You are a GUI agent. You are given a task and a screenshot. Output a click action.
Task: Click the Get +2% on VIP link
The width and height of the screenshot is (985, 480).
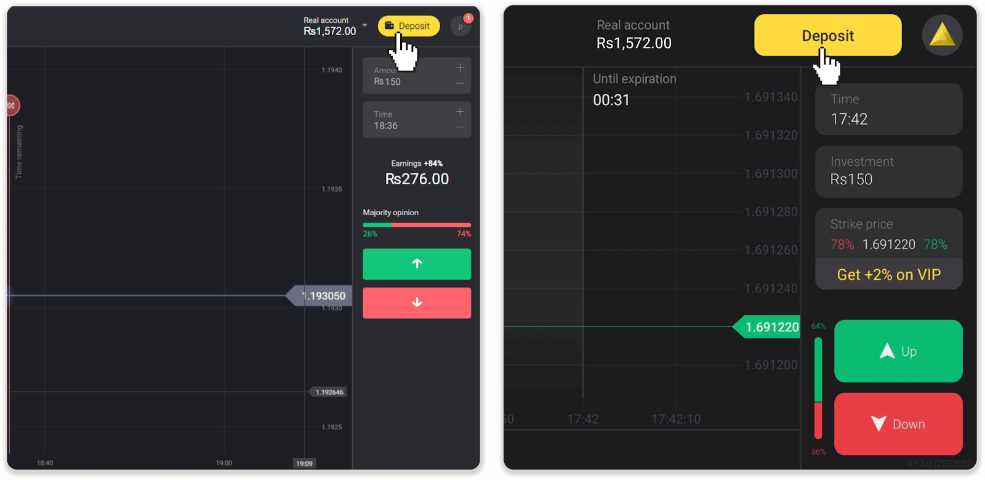(888, 275)
